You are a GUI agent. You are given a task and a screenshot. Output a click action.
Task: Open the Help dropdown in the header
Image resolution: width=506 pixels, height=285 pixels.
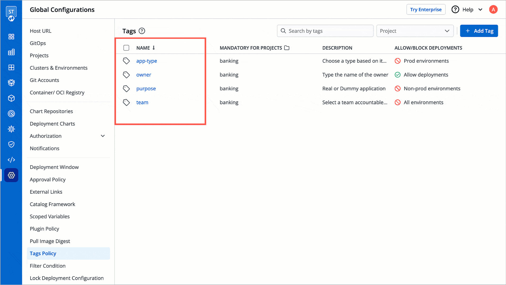pos(467,9)
